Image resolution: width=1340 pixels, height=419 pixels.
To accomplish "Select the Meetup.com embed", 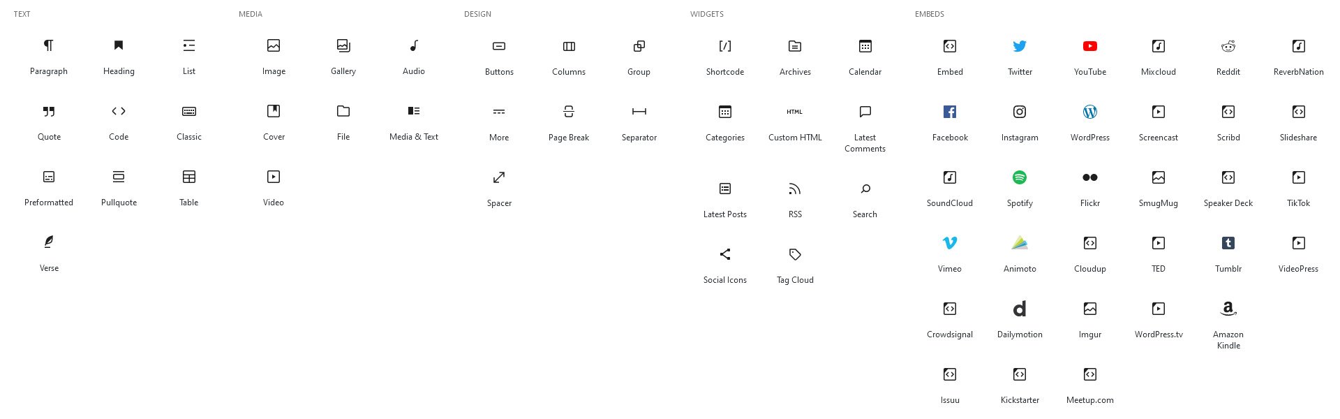I will 1090,385.
